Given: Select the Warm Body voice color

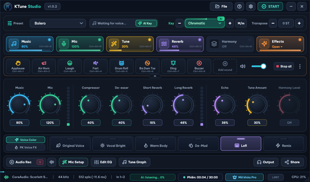Looking at the screenshot, I should point(156,144).
